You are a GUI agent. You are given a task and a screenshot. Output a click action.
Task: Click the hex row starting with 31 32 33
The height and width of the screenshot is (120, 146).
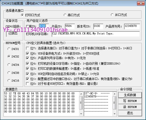click(39, 96)
